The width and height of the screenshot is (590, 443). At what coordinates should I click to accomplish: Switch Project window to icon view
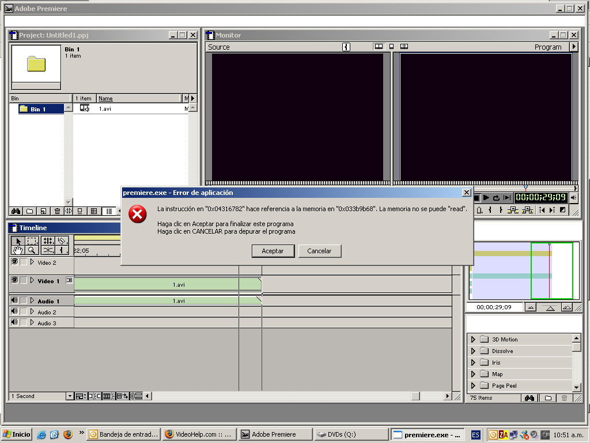click(80, 211)
